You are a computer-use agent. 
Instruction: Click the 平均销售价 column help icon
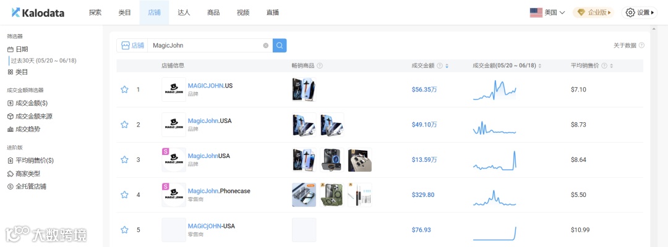[x=604, y=66]
